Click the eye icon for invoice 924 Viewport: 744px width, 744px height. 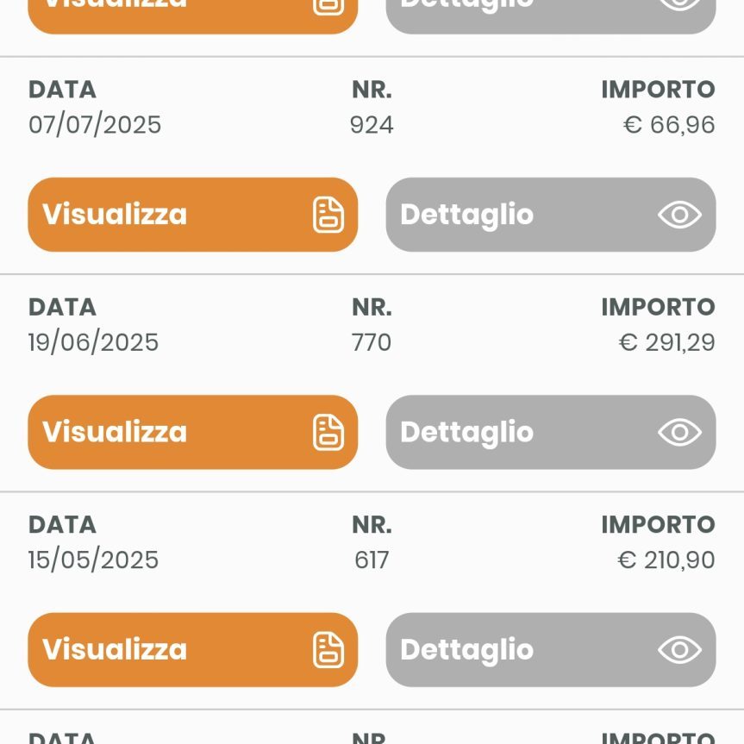pos(679,215)
